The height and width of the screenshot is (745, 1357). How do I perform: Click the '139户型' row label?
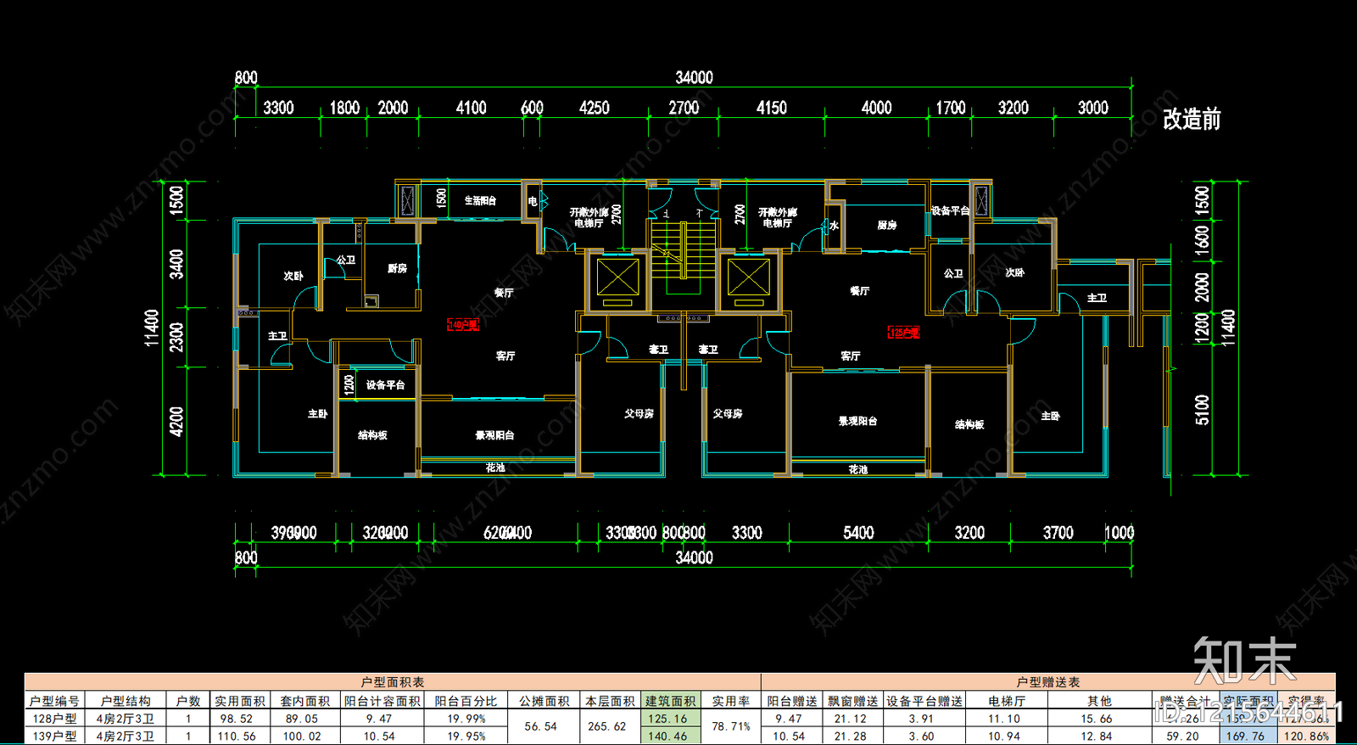pos(54,737)
